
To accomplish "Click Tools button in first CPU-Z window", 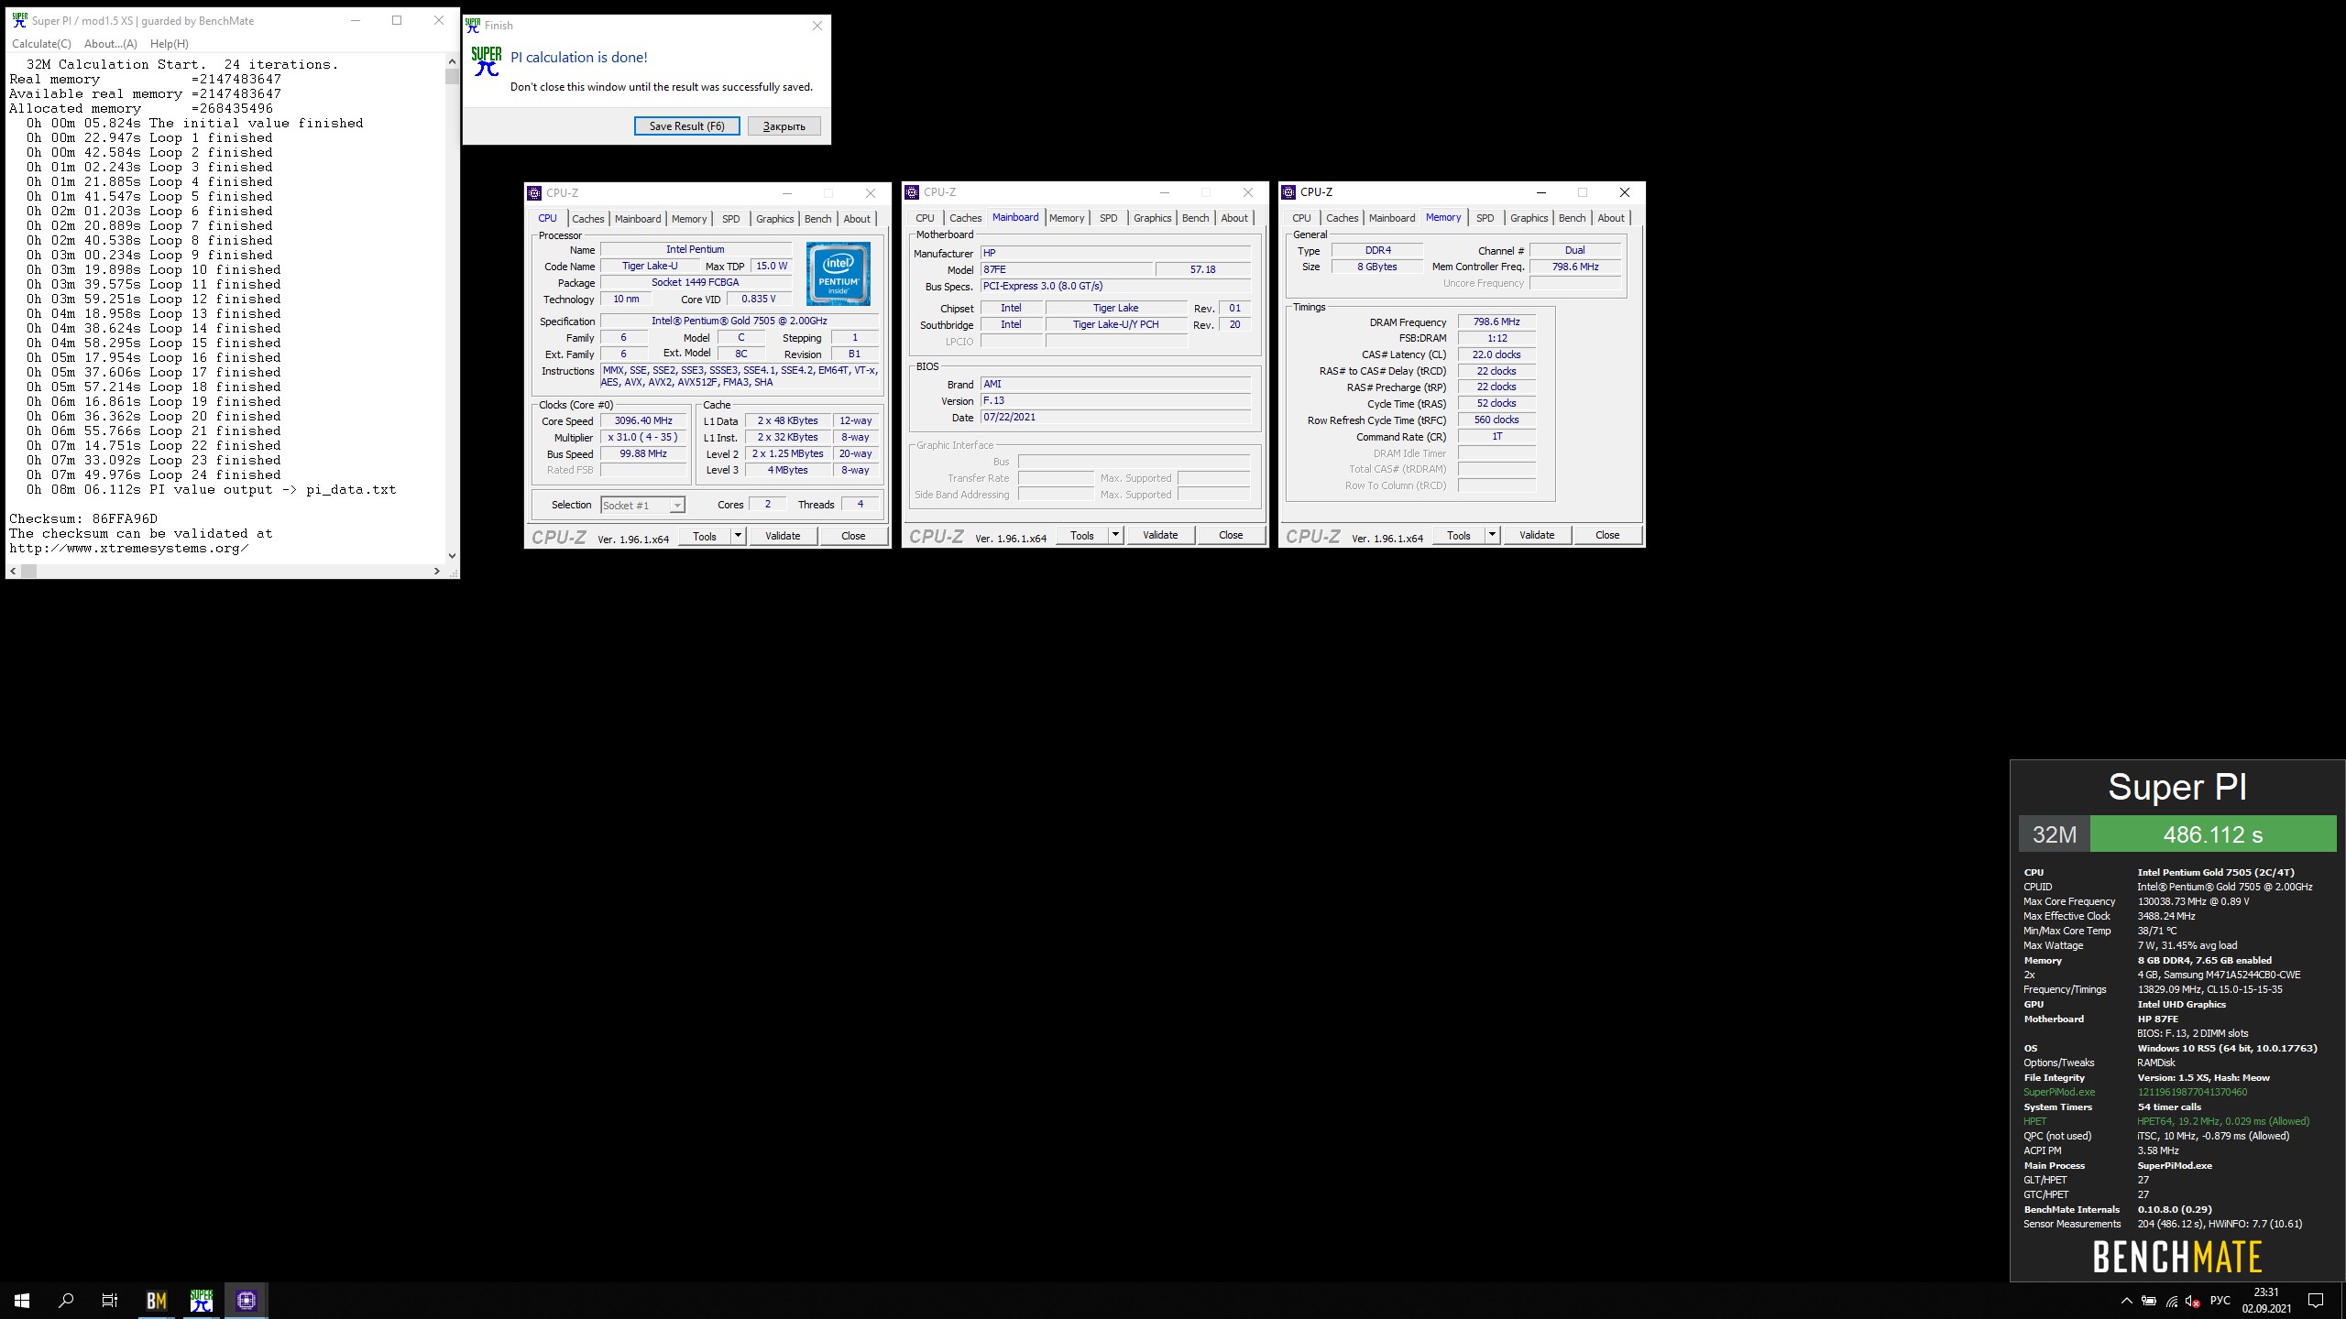I will [x=705, y=536].
